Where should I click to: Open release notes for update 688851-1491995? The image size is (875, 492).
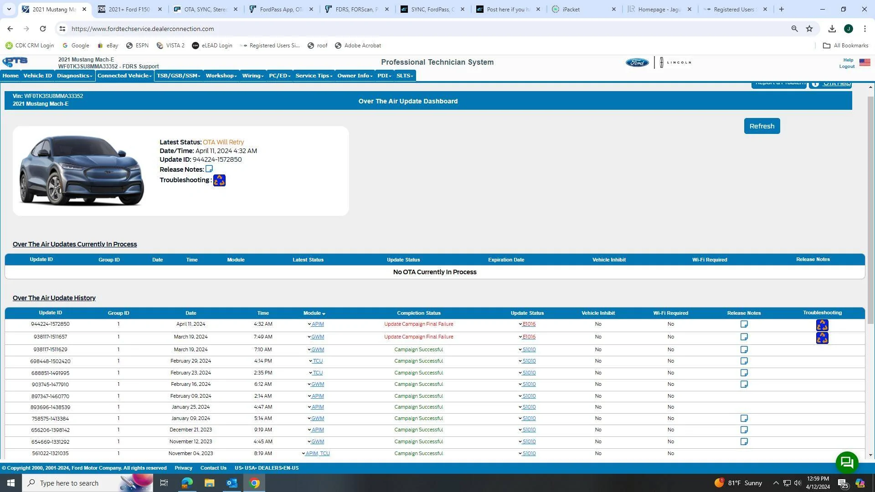coord(744,373)
